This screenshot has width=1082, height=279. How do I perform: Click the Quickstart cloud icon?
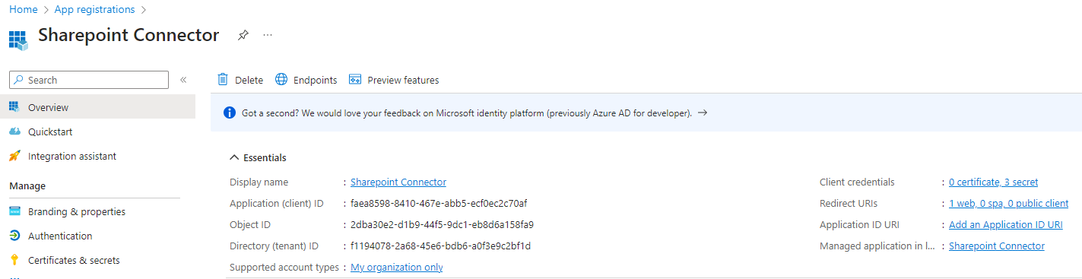pyautogui.click(x=14, y=132)
